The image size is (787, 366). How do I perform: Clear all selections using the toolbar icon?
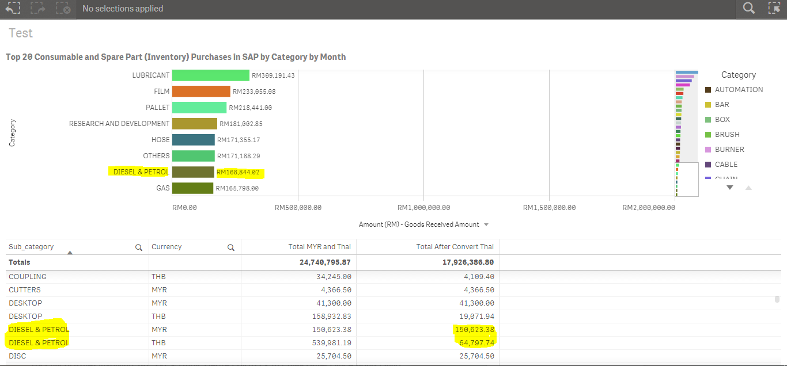(63, 9)
